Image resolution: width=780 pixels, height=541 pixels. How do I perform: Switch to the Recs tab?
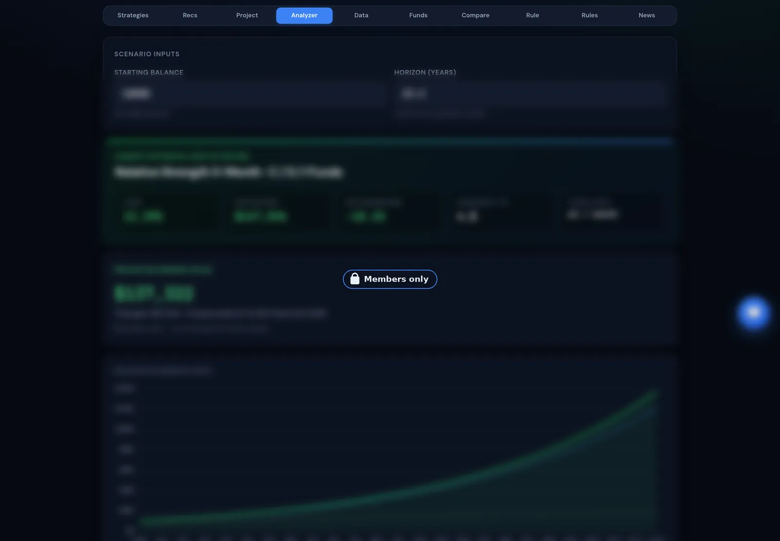[190, 16]
